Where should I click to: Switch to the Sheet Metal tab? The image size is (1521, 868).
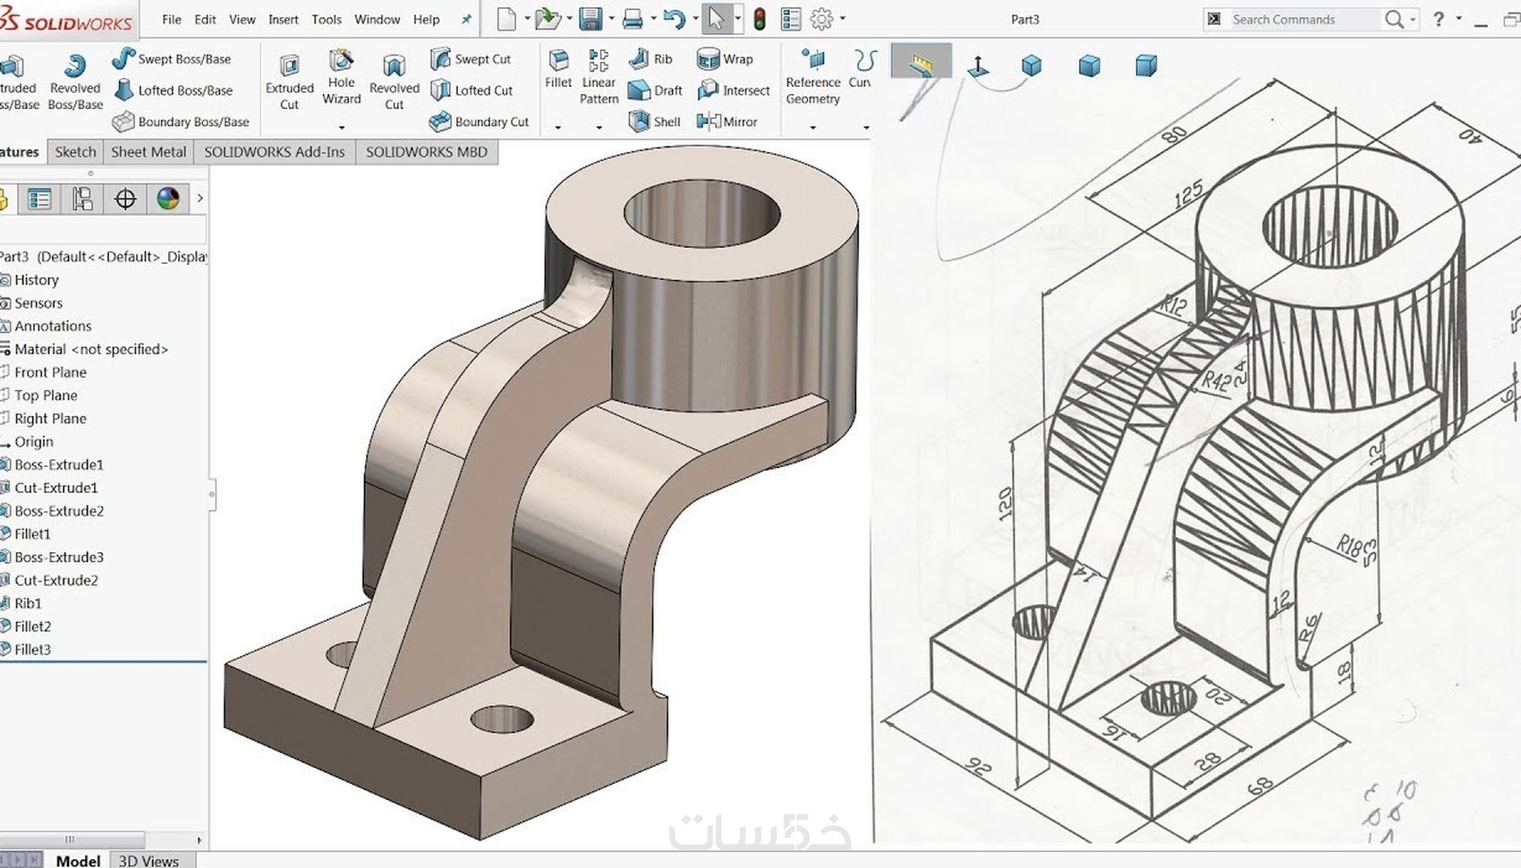149,152
